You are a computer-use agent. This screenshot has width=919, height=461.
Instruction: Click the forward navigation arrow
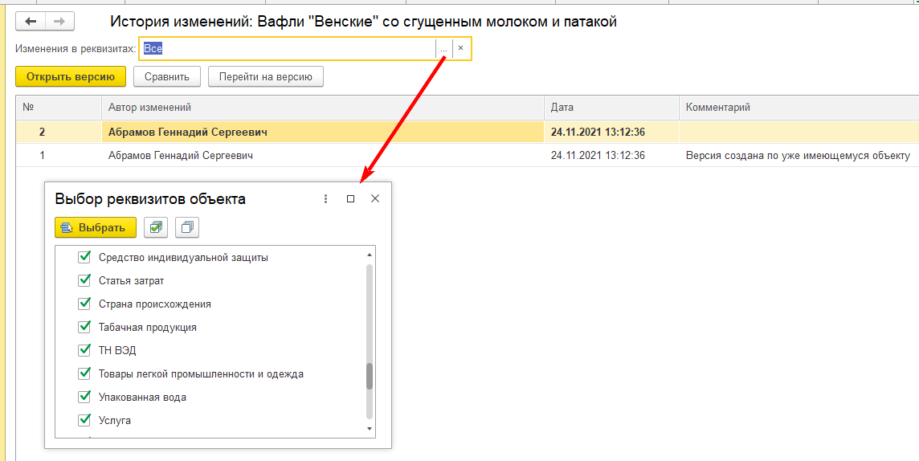[x=59, y=22]
